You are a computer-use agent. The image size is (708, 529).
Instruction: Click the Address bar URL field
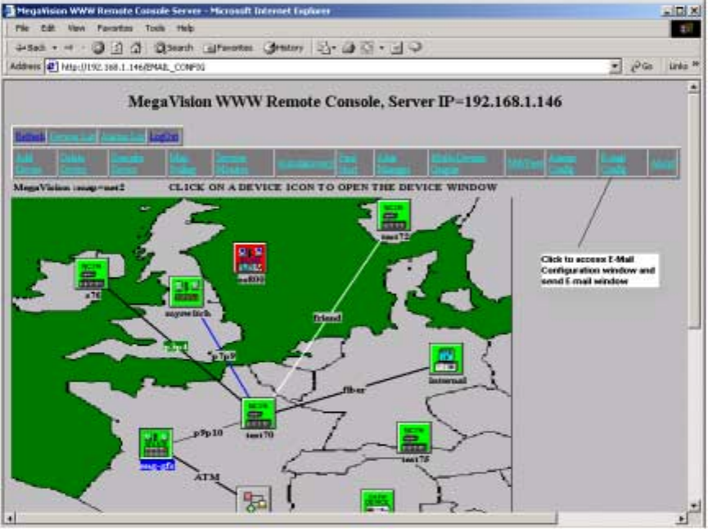(333, 66)
